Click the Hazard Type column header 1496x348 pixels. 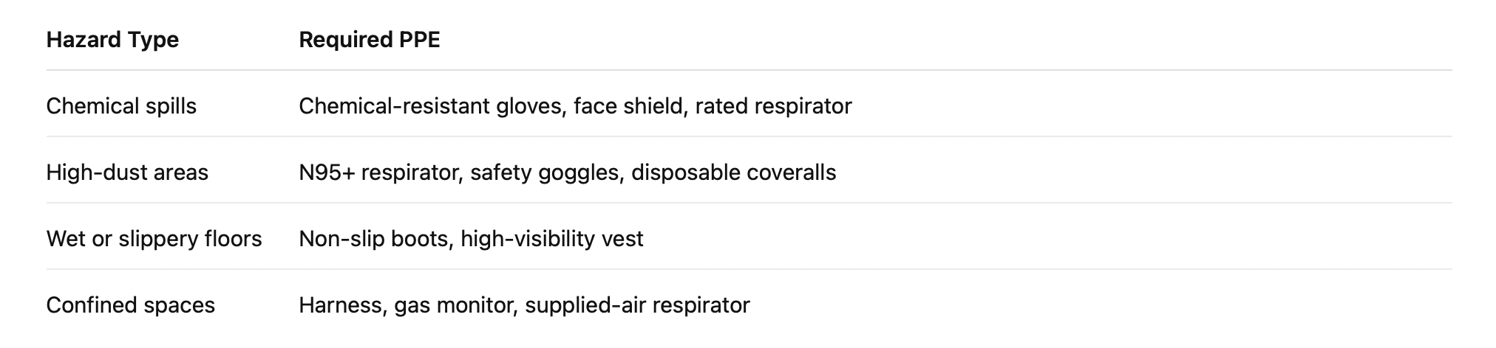[x=112, y=40]
